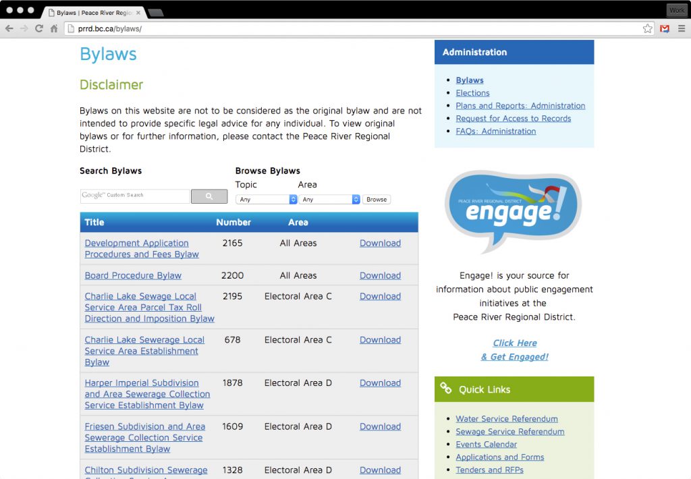691x479 pixels.
Task: Open Charlie Lake Sewage Parcel Tax Roll bylaw
Action: pyautogui.click(x=149, y=307)
